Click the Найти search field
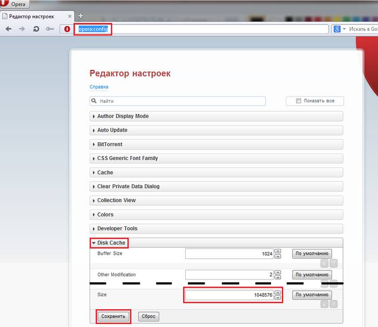This screenshot has width=378, height=327. pos(178,101)
